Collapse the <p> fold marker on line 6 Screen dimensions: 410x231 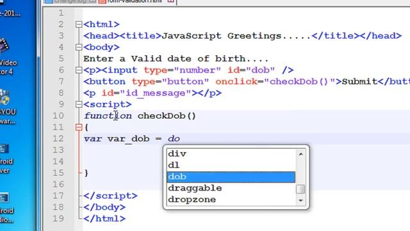[79, 70]
